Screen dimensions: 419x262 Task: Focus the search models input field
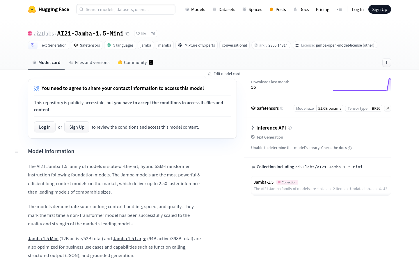[126, 9]
